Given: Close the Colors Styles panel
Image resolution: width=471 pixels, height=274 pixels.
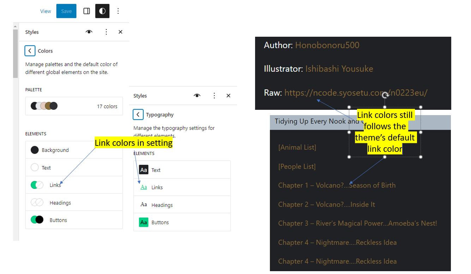Looking at the screenshot, I should pyautogui.click(x=120, y=32).
